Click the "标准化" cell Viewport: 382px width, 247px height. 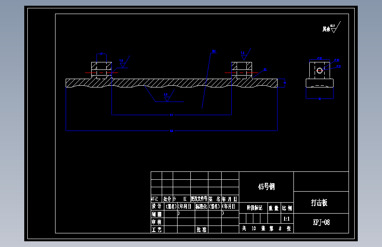tap(201, 207)
